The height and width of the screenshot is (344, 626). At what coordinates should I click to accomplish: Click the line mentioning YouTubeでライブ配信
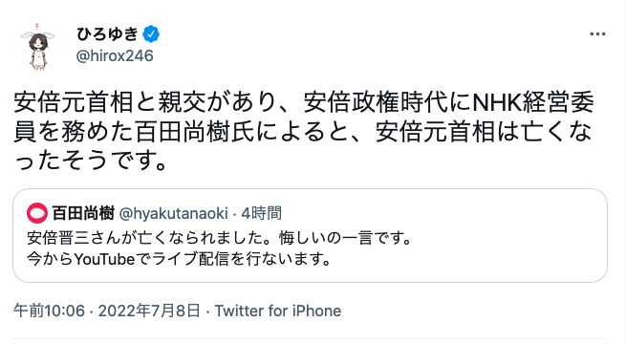pyautogui.click(x=179, y=259)
